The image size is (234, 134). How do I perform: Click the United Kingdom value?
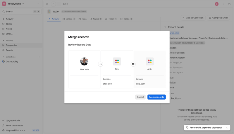(177, 58)
